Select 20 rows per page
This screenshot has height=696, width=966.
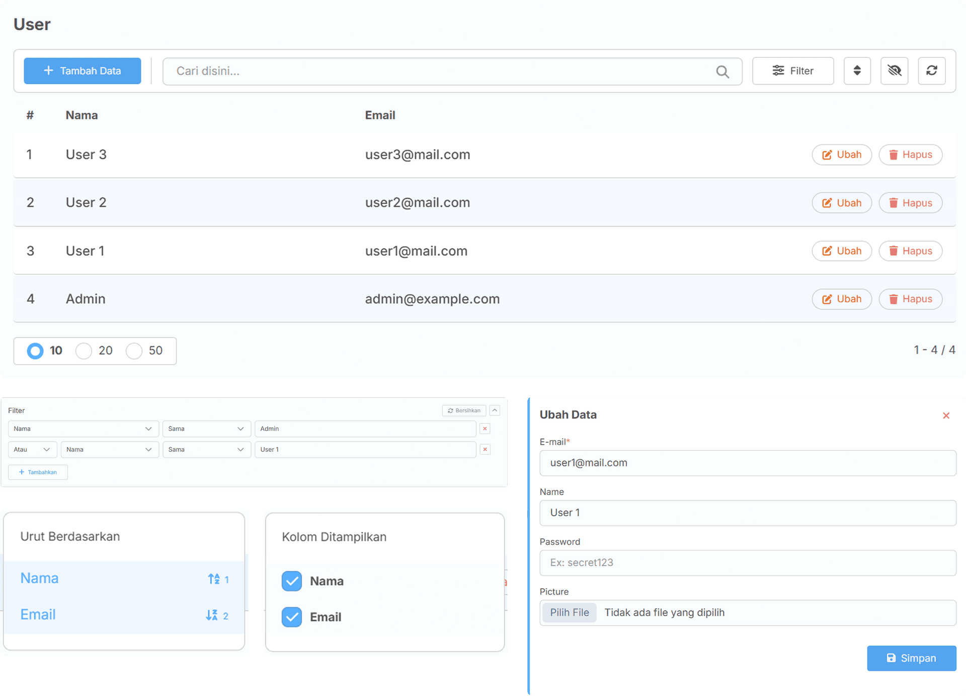pyautogui.click(x=84, y=351)
